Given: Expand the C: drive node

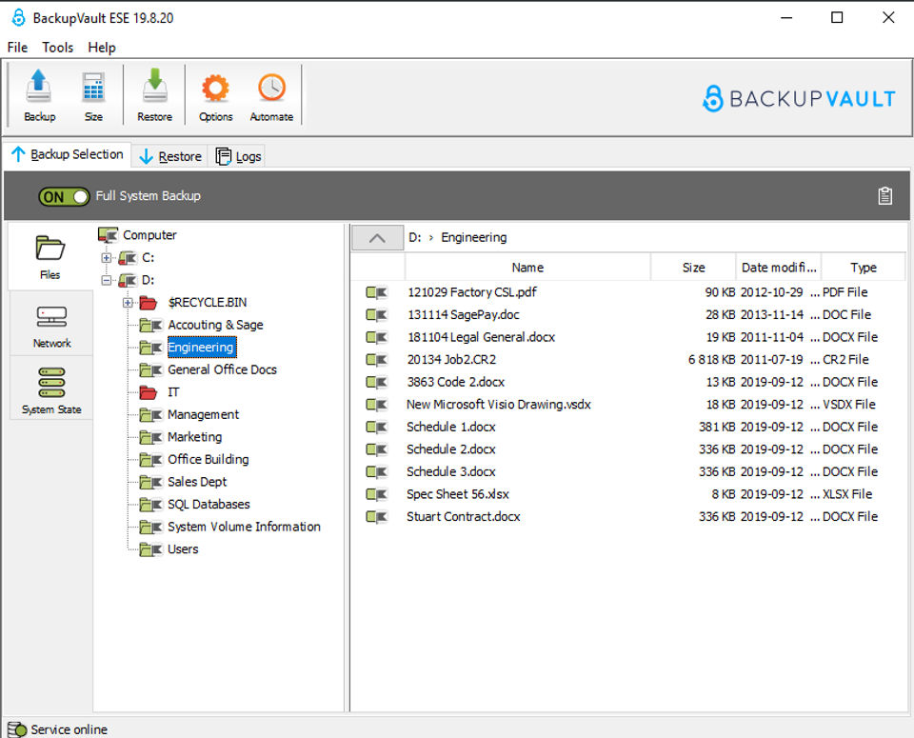Looking at the screenshot, I should pos(106,258).
